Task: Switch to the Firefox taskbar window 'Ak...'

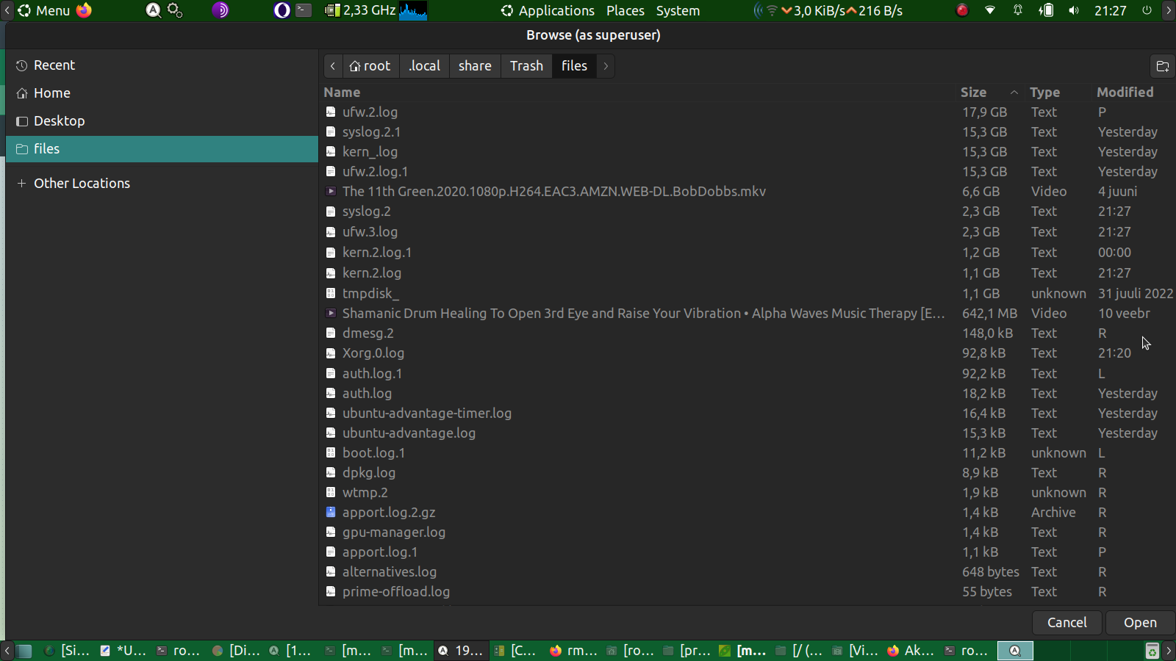Action: tap(911, 651)
